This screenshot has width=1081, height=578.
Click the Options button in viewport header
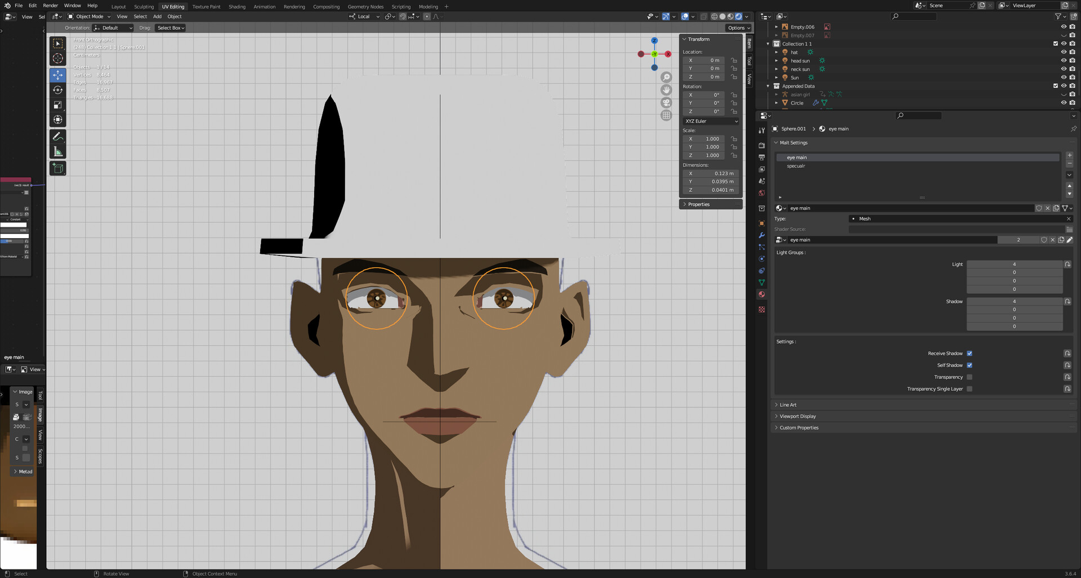738,28
